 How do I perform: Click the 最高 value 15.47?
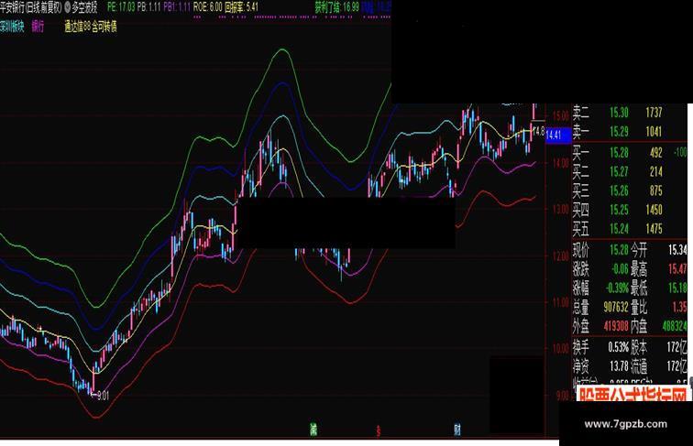coord(677,269)
